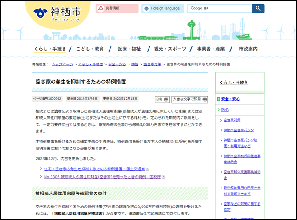Click the printer icon in 印刷 button
Image resolution: width=297 pixels, height=220 pixels.
pos(166,99)
